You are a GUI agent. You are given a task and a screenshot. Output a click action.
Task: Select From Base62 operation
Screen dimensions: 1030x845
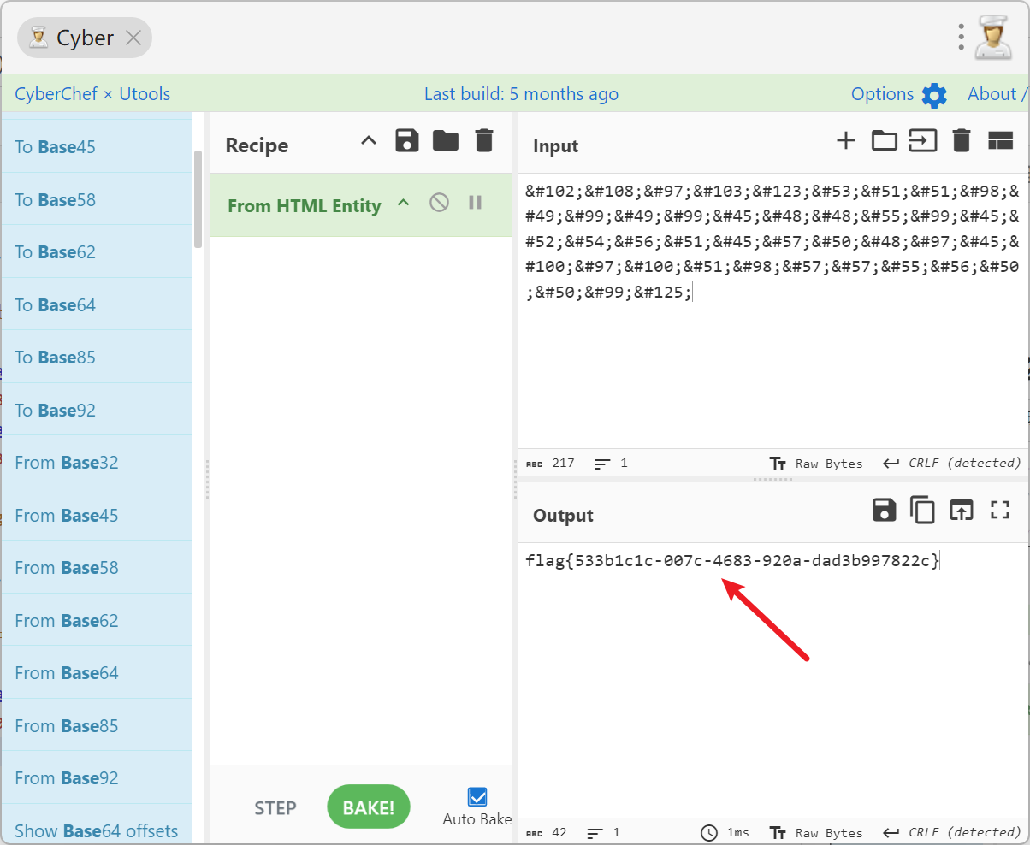point(97,620)
